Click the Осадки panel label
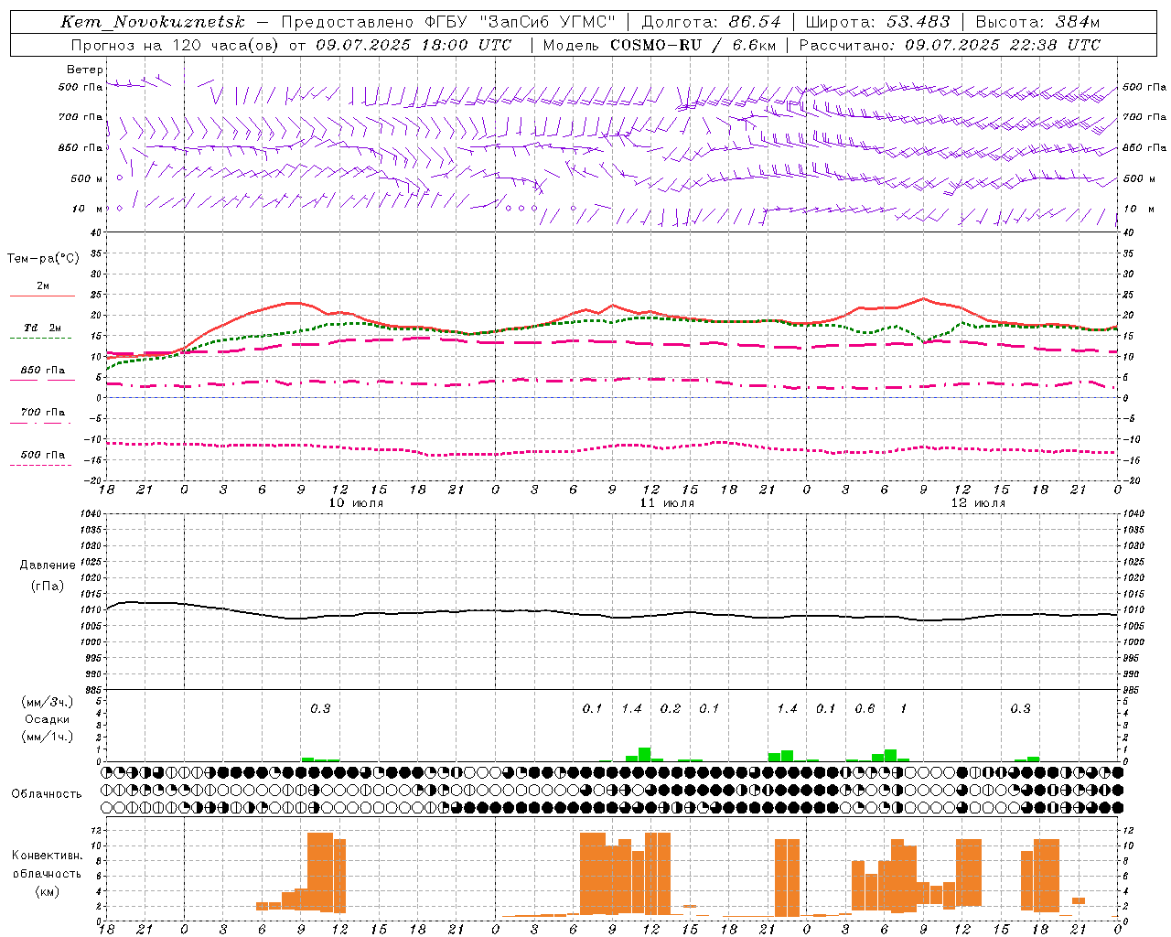The image size is (1171, 937). click(x=48, y=719)
